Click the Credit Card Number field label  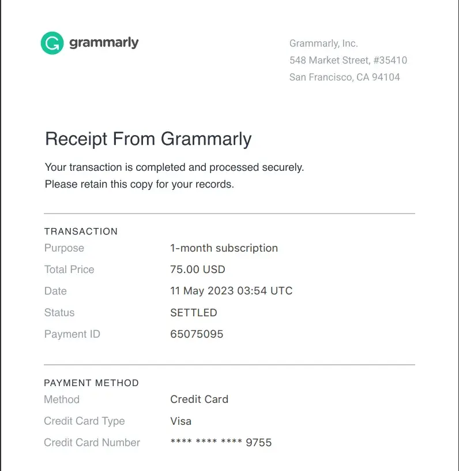tap(92, 443)
